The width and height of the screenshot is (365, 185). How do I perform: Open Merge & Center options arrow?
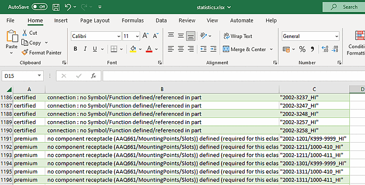pos(271,49)
